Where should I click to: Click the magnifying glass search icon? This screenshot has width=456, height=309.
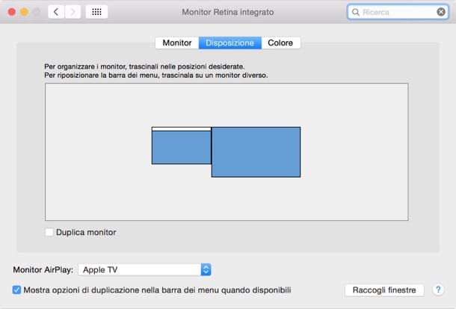(355, 12)
